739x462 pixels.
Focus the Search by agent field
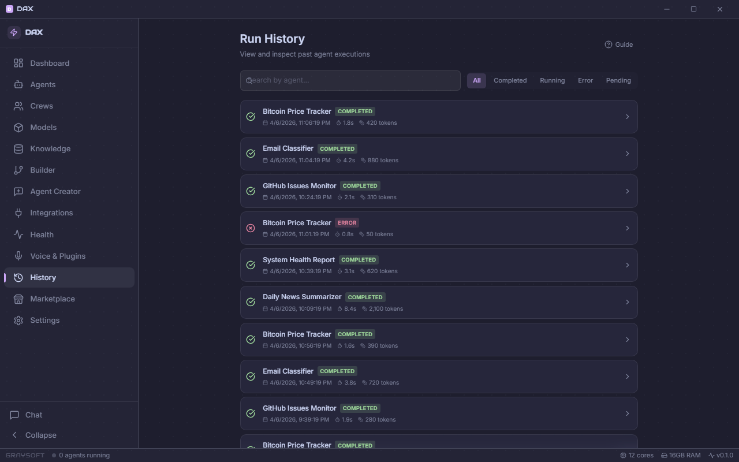tap(350, 80)
